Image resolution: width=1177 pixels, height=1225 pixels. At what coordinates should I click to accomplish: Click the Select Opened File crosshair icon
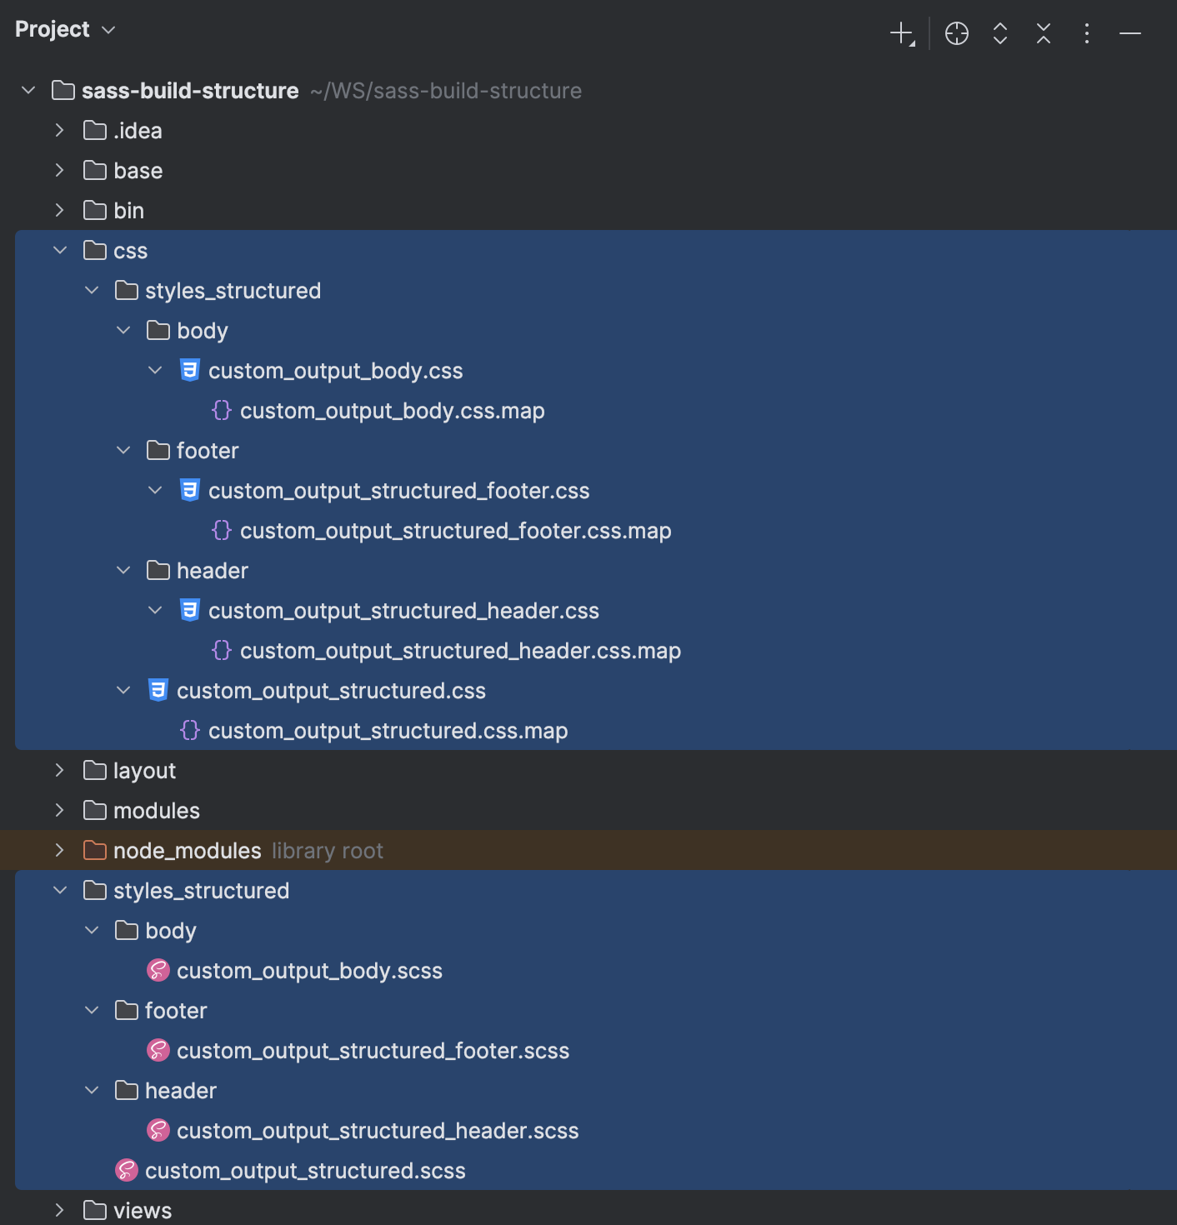[957, 33]
